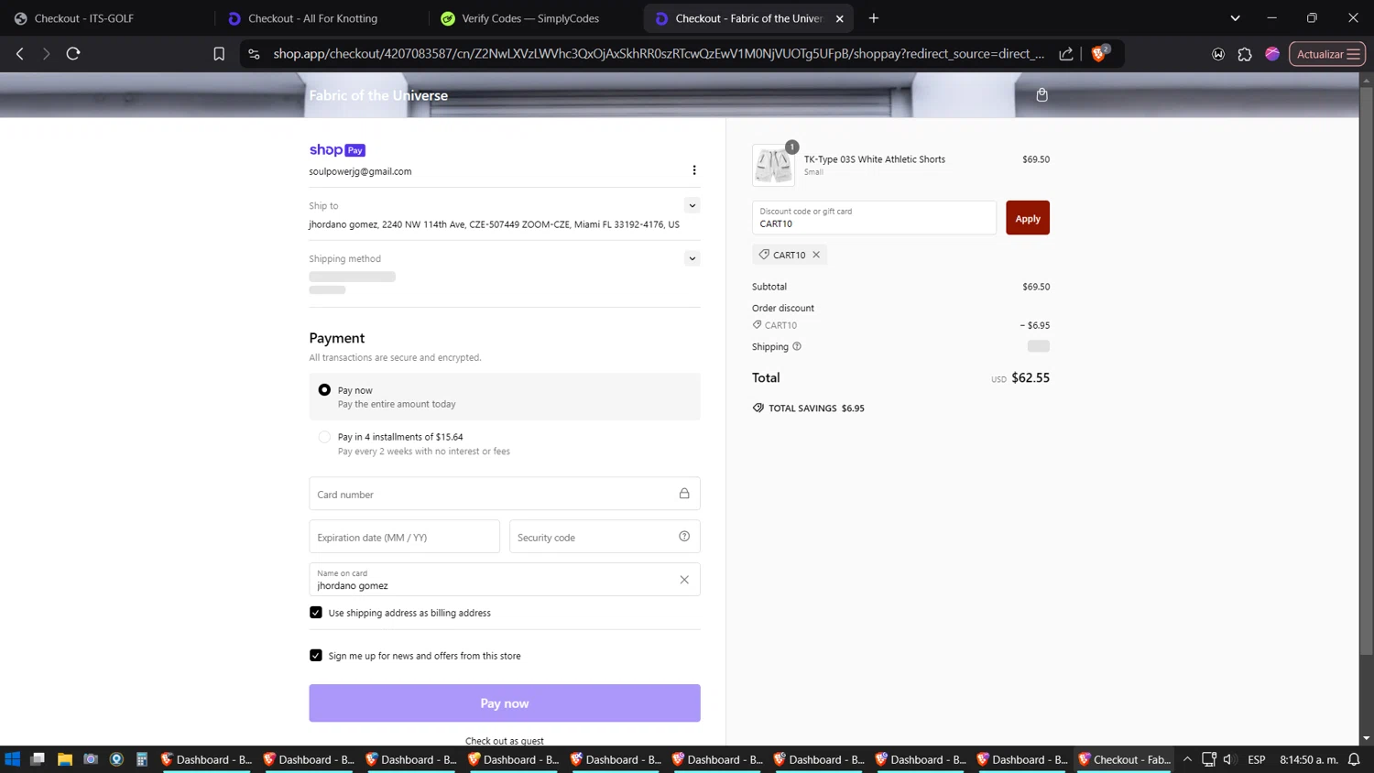The width and height of the screenshot is (1374, 773).
Task: Remove the CART10 discount tag
Action: [x=816, y=255]
